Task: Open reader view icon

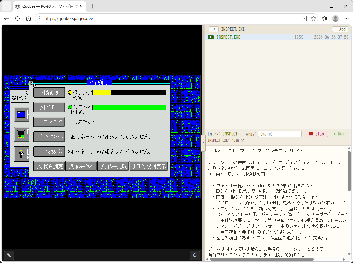Action: click(x=305, y=18)
